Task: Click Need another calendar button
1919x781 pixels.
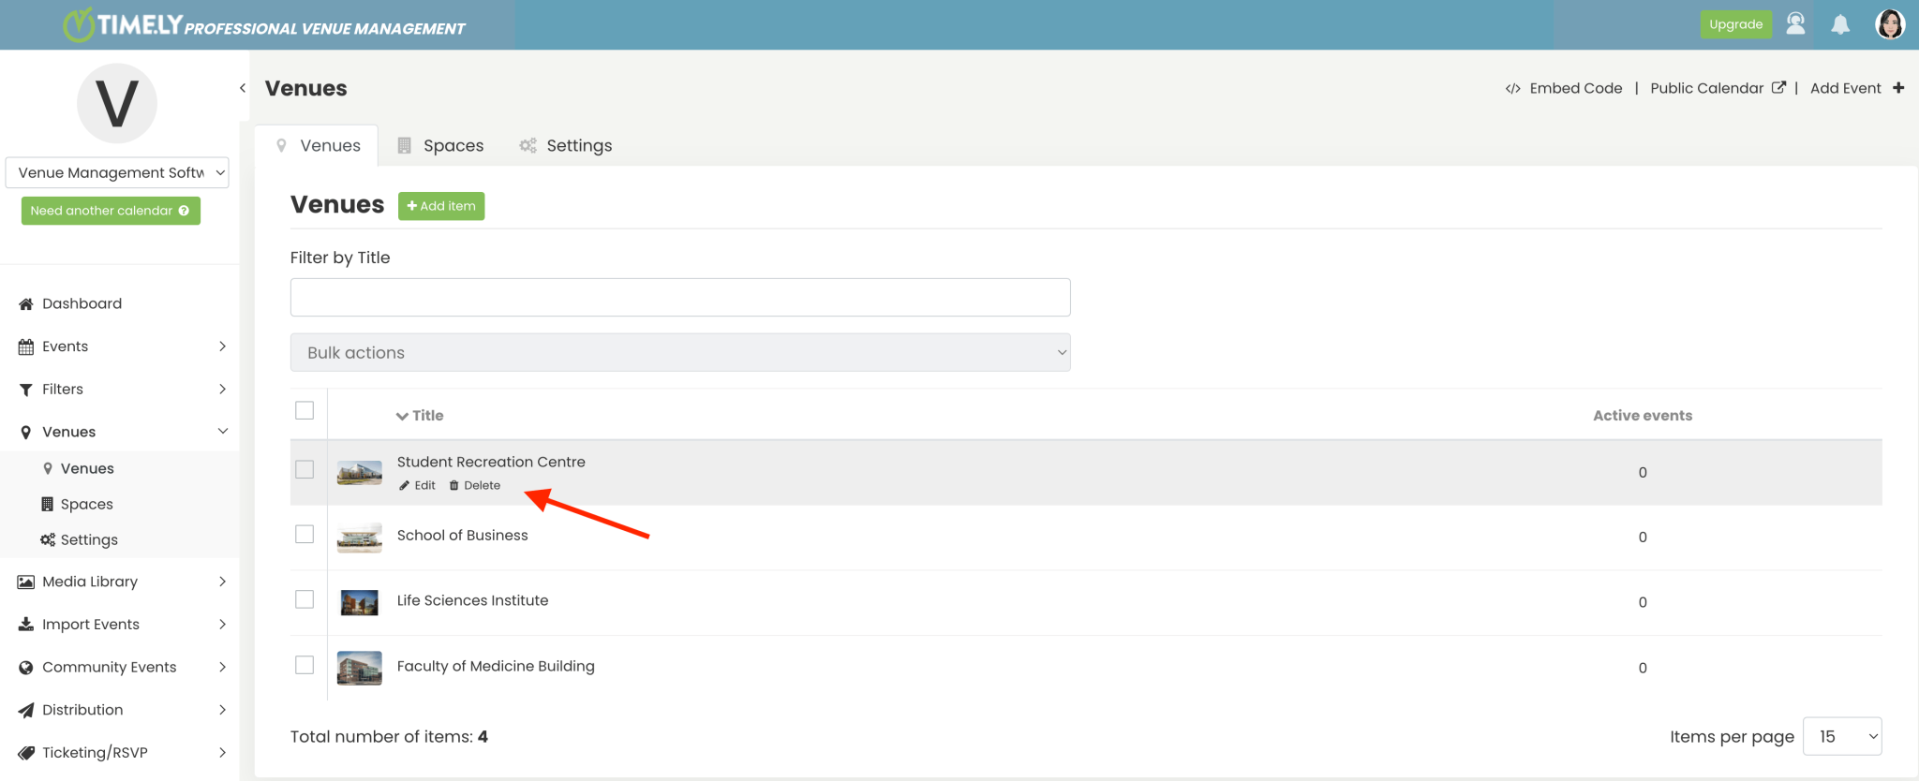Action: tap(111, 211)
